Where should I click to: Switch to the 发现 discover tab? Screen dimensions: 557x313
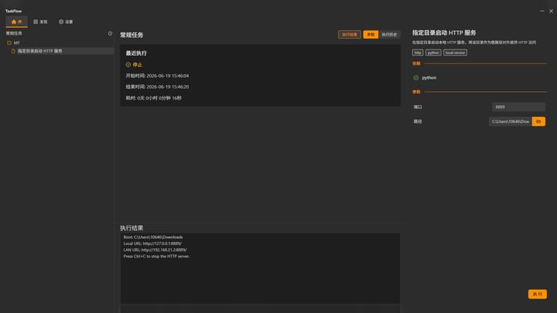(40, 22)
